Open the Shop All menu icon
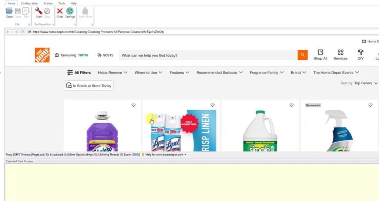 pos(320,55)
